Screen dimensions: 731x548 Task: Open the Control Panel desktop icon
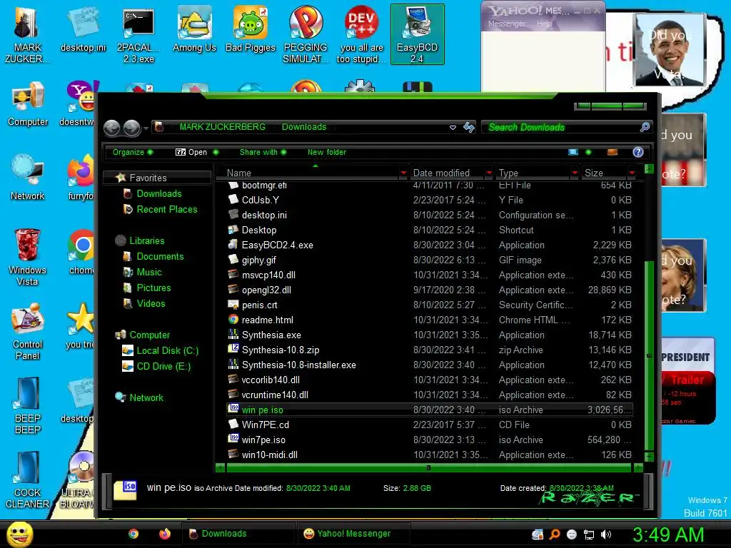pyautogui.click(x=27, y=331)
